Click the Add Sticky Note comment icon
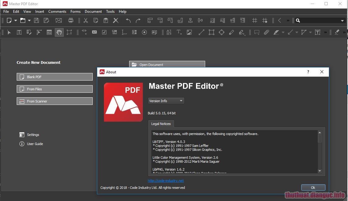This screenshot has height=201, width=348. [257, 33]
